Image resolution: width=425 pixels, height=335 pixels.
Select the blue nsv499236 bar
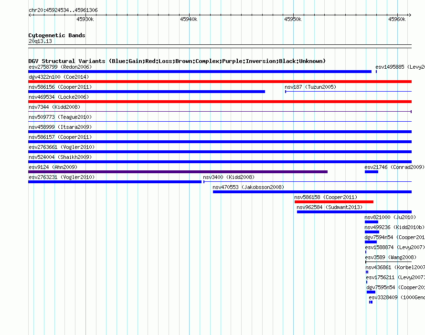tap(372, 232)
